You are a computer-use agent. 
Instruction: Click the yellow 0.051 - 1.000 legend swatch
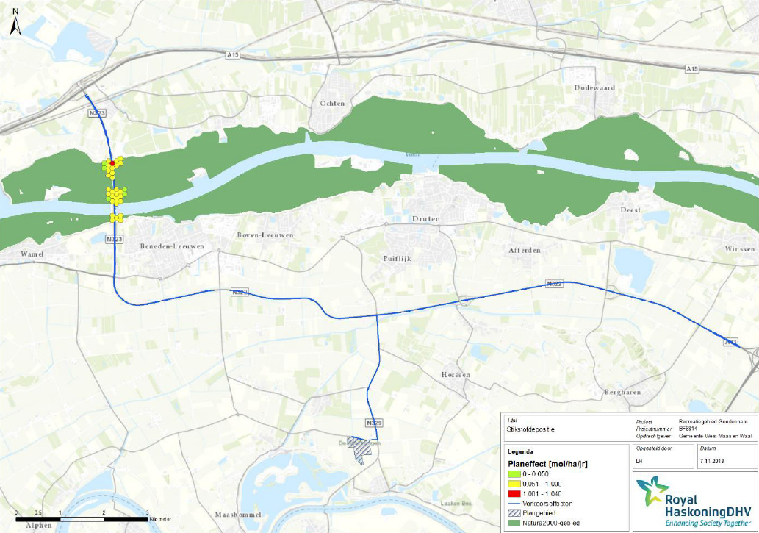514,484
